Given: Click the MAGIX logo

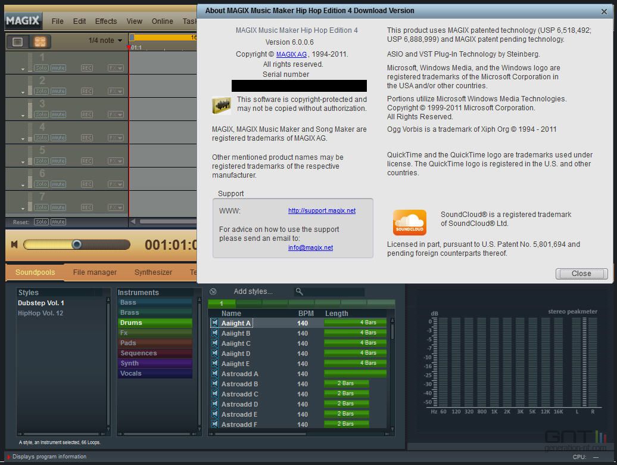Looking at the screenshot, I should coord(23,20).
